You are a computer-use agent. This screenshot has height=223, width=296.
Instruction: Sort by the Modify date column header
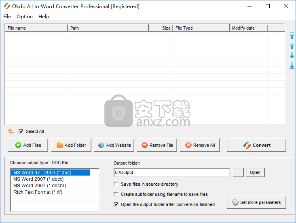(249, 28)
